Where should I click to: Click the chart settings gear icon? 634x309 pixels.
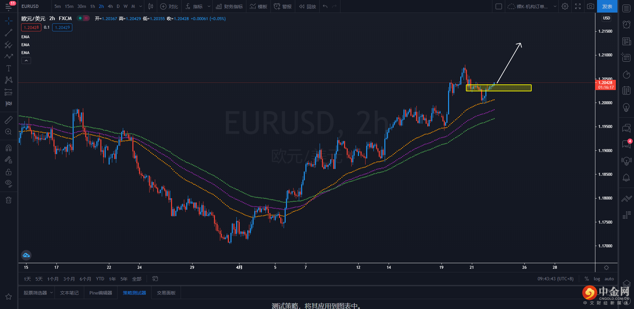coord(565,6)
